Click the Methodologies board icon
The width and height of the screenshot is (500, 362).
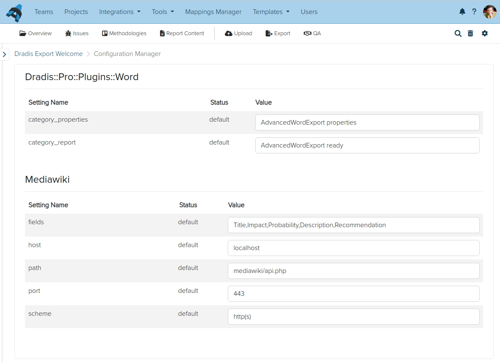(x=105, y=33)
